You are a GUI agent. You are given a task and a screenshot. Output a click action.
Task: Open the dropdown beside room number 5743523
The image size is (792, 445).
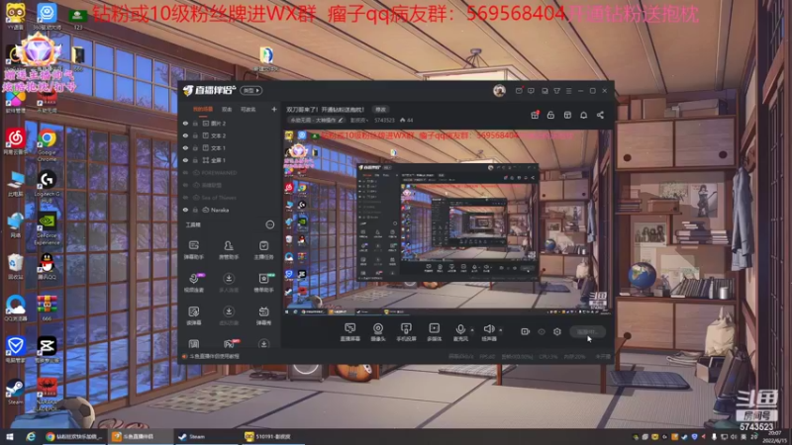click(358, 120)
